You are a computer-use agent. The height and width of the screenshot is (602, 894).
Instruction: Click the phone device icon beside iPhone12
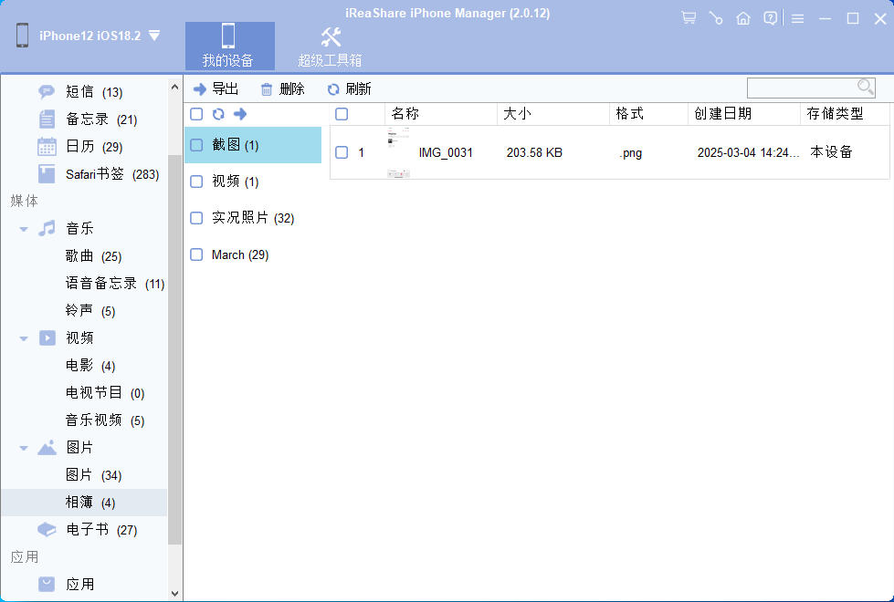pos(22,36)
